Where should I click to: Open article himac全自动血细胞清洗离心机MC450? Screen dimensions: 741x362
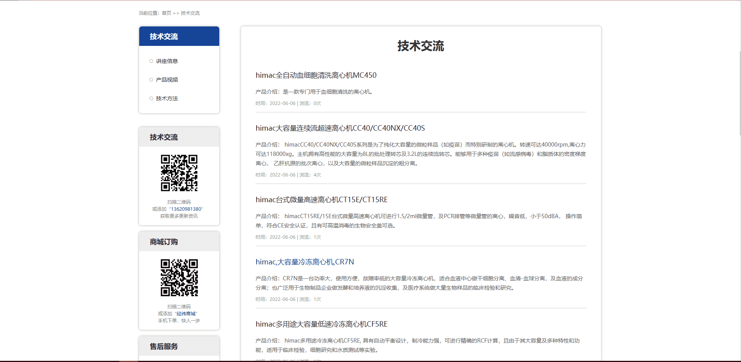(316, 75)
